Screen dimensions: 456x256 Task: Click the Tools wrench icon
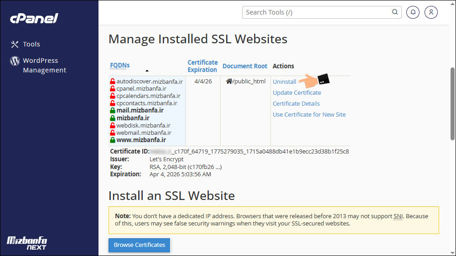pos(15,44)
